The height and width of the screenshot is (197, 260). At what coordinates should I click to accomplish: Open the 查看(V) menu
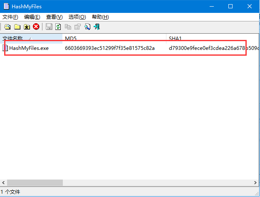click(x=54, y=17)
